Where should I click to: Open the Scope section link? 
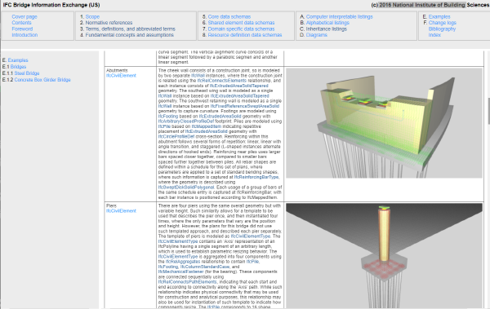pyautogui.click(x=92, y=17)
